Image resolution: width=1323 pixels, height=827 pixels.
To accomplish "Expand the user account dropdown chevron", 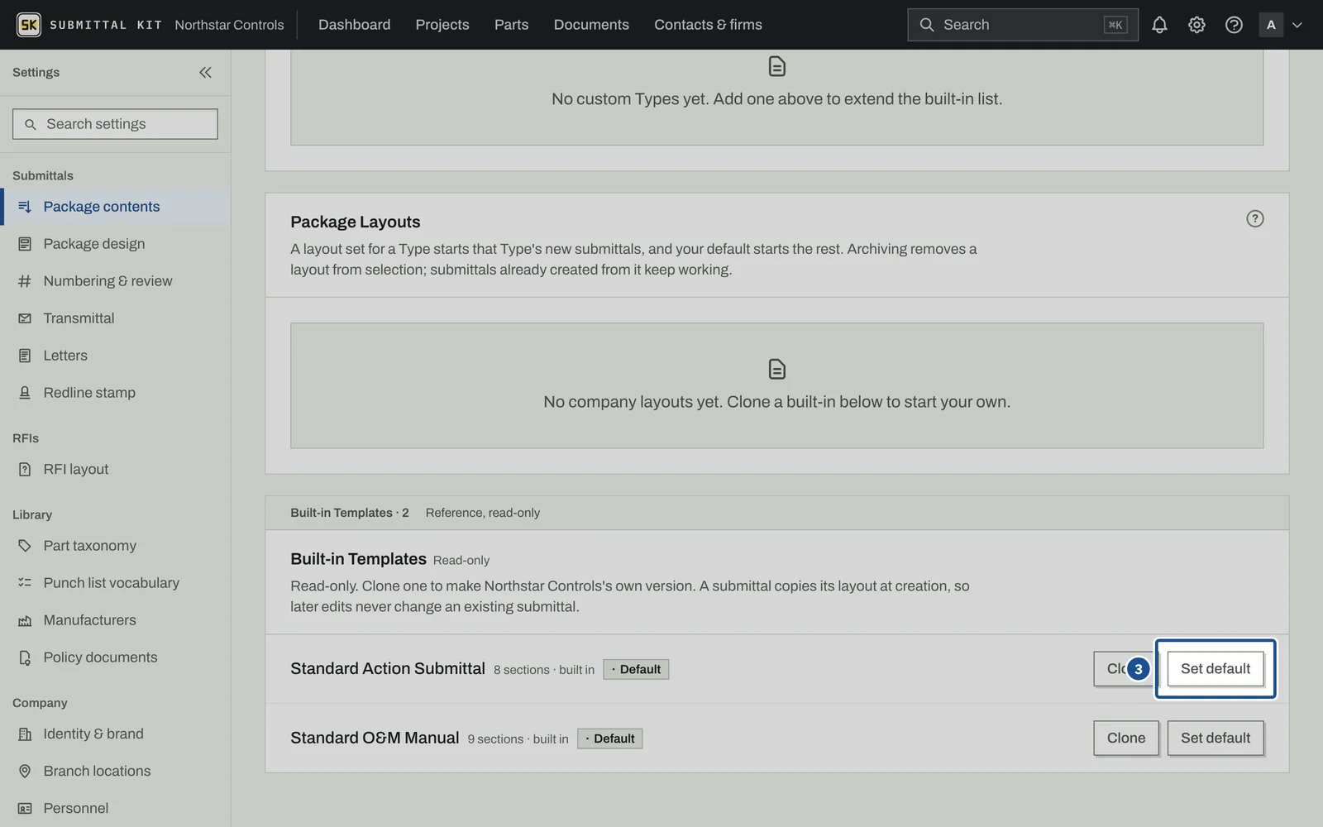I will tap(1297, 25).
